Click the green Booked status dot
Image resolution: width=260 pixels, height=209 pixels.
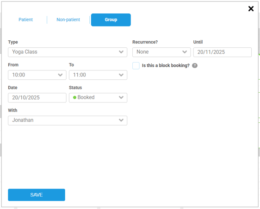pos(74,97)
